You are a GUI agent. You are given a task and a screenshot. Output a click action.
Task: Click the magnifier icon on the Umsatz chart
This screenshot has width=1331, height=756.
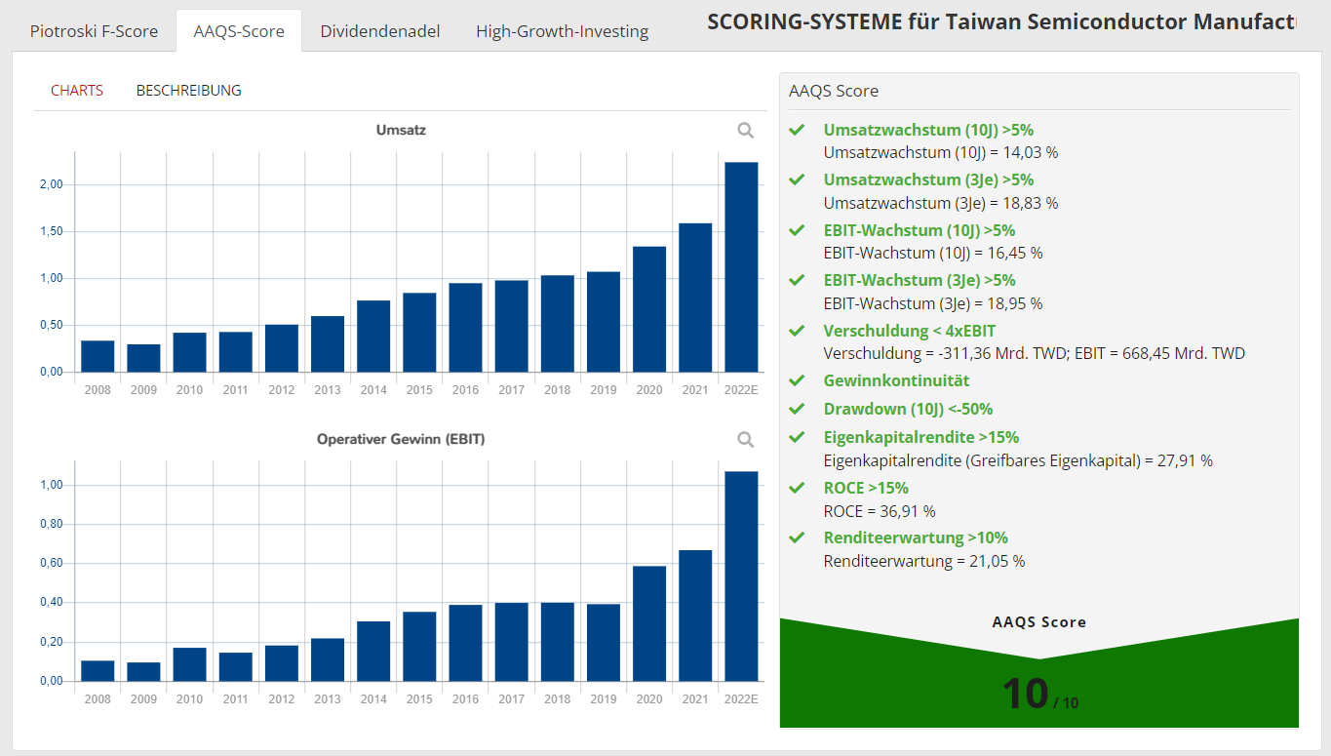pos(746,131)
